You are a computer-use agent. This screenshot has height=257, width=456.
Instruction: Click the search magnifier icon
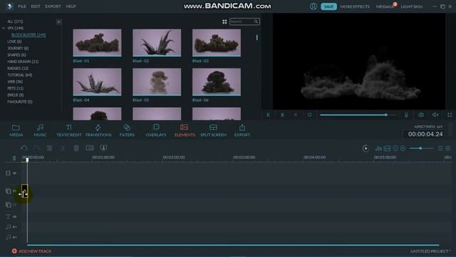click(x=256, y=21)
